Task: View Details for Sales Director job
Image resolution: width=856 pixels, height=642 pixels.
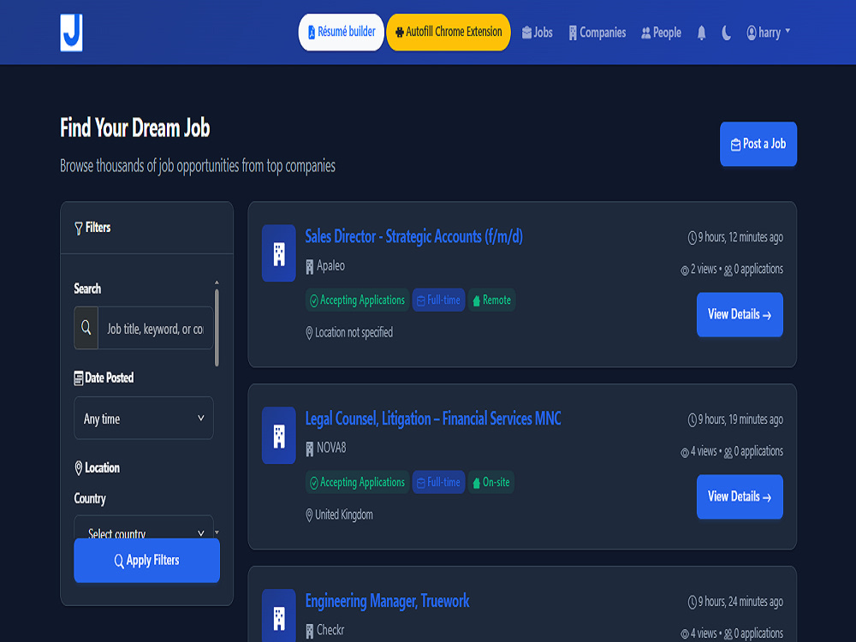Action: click(x=740, y=314)
